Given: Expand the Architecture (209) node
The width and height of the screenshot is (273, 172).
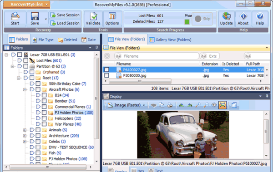Looking at the screenshot, I should point(25,136).
